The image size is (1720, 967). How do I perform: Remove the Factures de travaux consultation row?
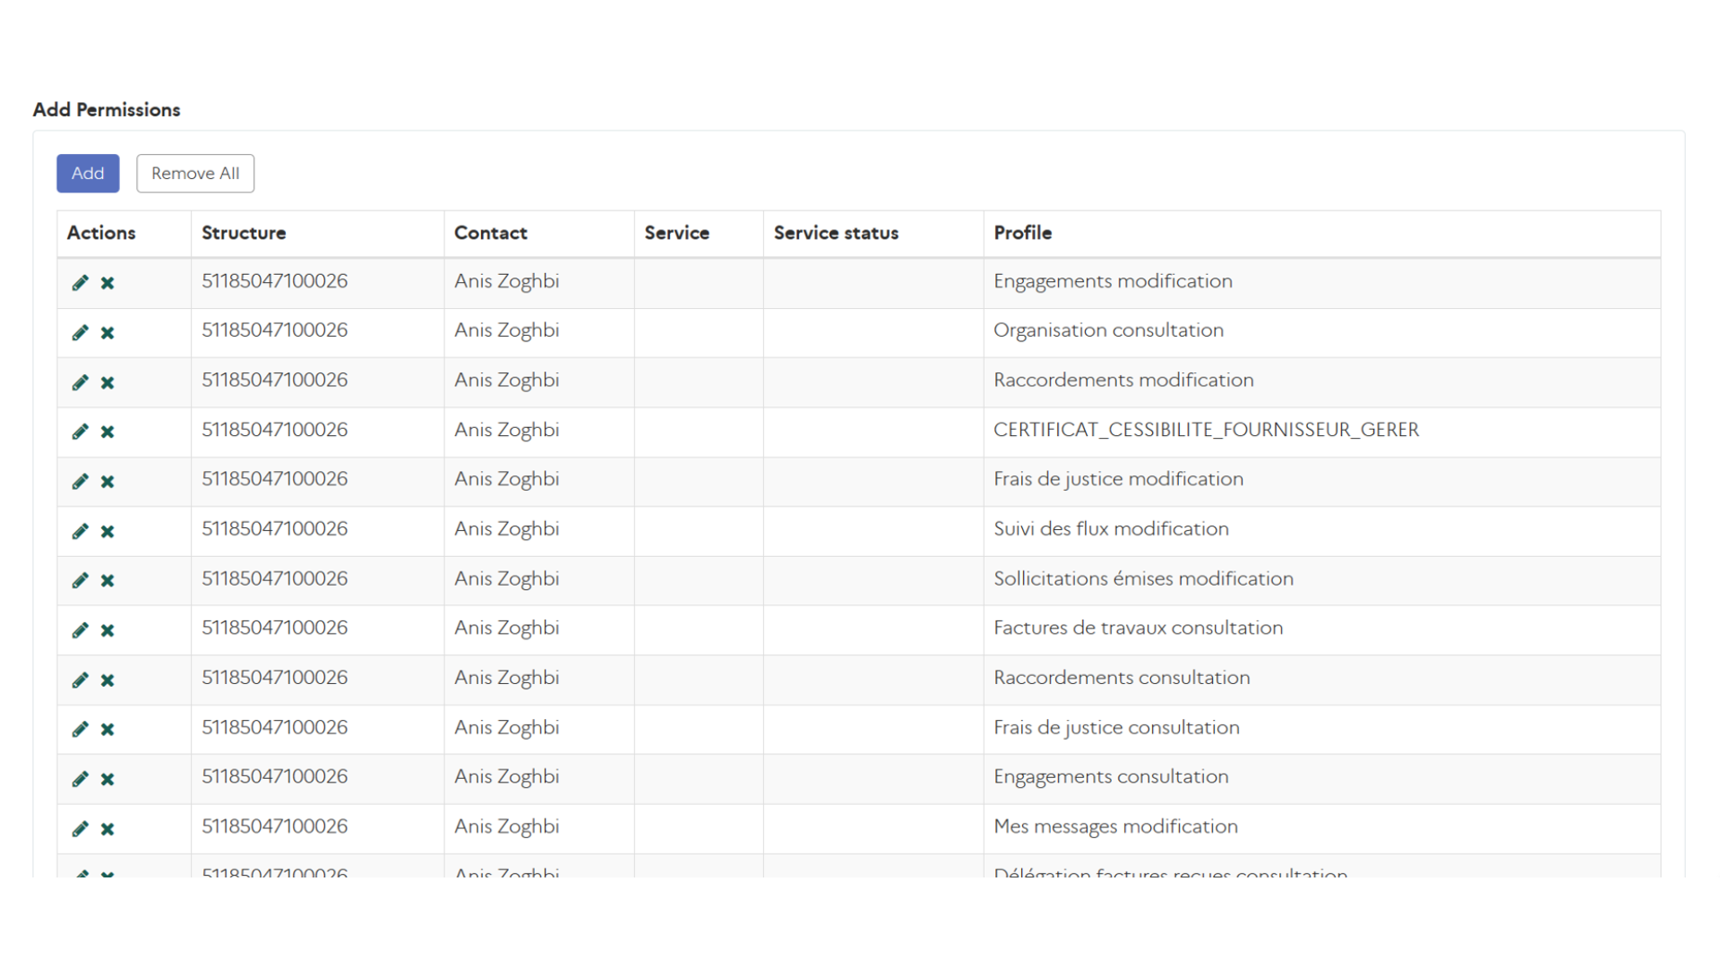click(107, 630)
